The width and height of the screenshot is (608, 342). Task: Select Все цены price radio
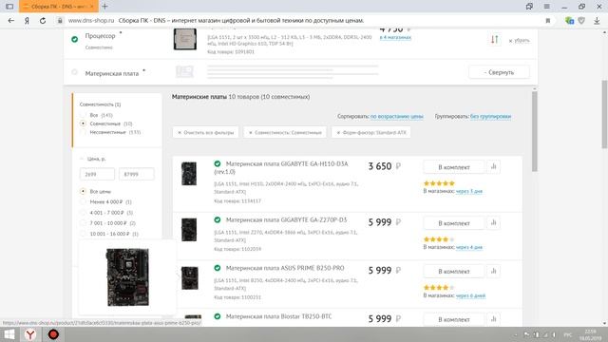[83, 192]
